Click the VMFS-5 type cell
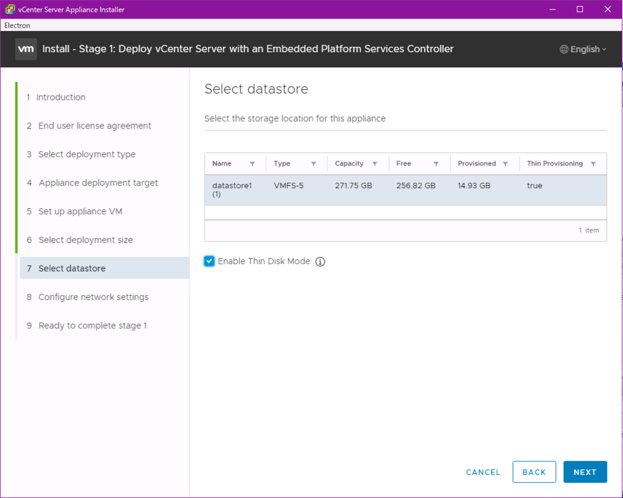The height and width of the screenshot is (498, 623). tap(288, 186)
